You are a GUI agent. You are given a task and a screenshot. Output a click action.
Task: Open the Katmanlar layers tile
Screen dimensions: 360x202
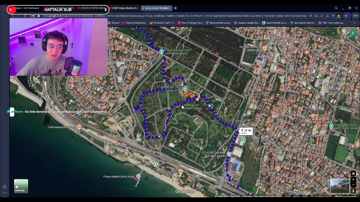21,186
